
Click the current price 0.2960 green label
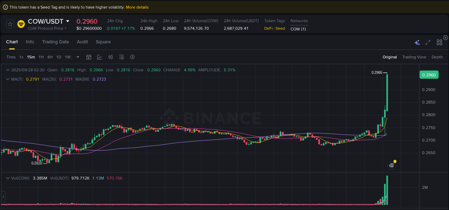point(430,75)
